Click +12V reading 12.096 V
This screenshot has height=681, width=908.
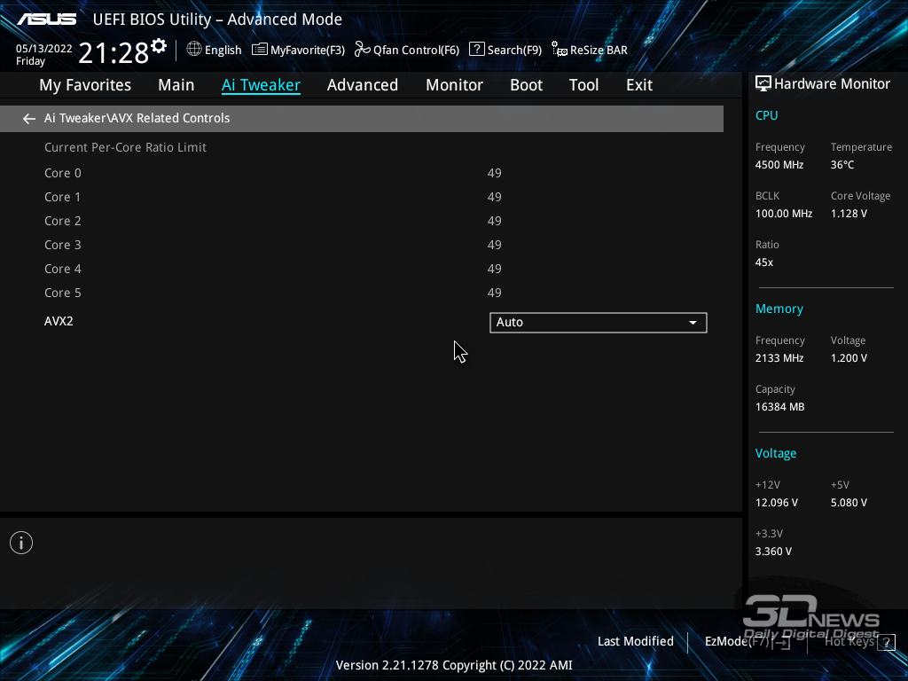[777, 503]
